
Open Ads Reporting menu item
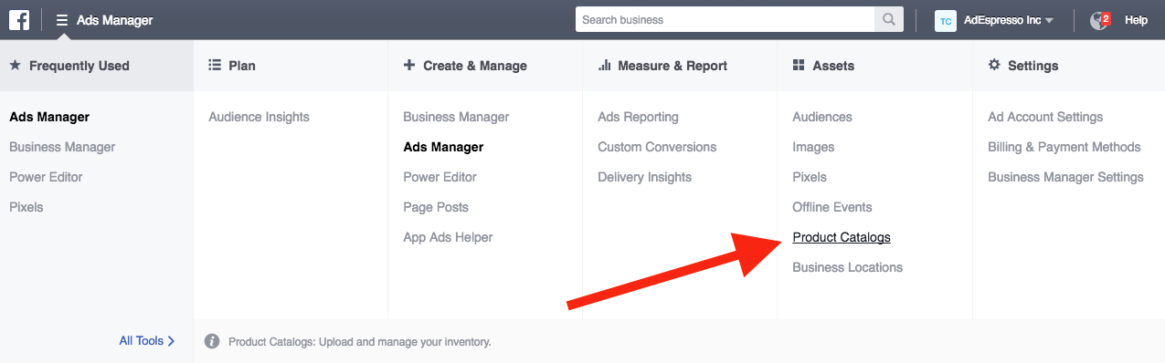(638, 117)
